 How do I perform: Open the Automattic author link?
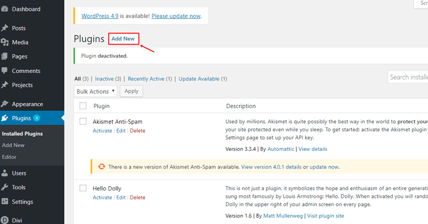(x=281, y=149)
